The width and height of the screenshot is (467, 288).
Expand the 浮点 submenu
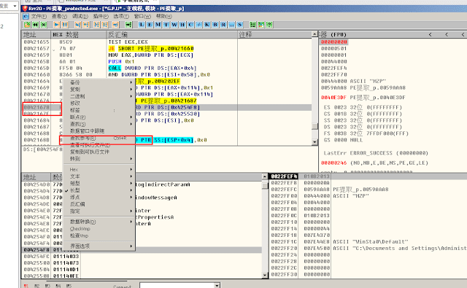click(x=99, y=198)
